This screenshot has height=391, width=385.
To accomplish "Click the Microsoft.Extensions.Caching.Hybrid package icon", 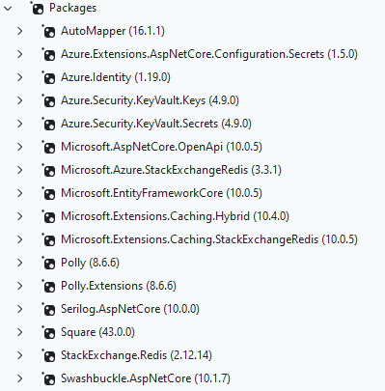I will [x=48, y=216].
